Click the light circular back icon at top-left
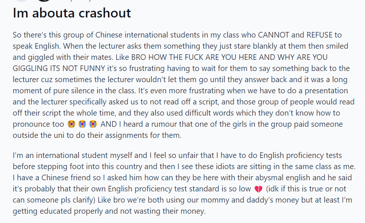 coord(22,1)
